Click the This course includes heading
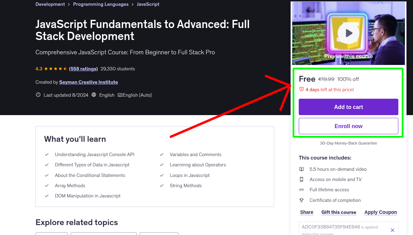 325,158
